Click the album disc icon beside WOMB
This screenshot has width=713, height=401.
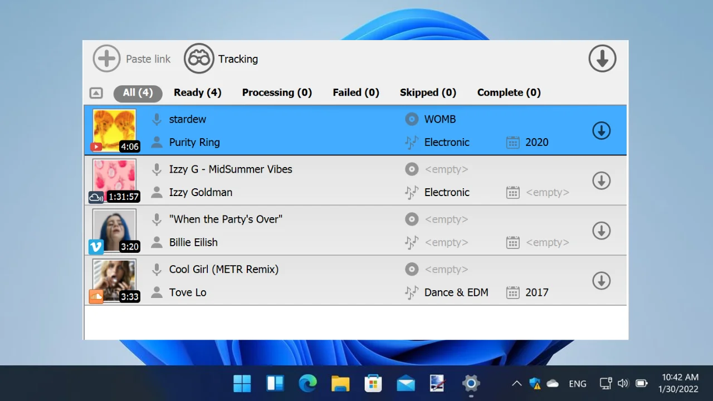click(x=412, y=119)
